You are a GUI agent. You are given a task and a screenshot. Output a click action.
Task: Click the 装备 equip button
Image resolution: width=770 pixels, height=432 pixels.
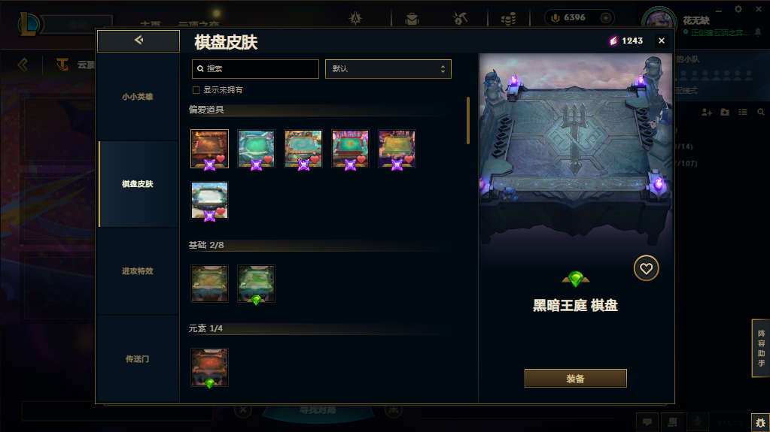pyautogui.click(x=576, y=379)
